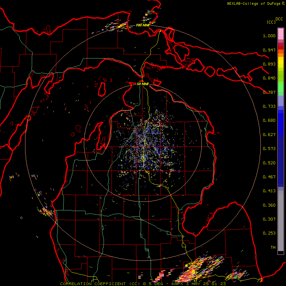
Task: Click the 0.733 value on the scale
Action: [x=269, y=106]
